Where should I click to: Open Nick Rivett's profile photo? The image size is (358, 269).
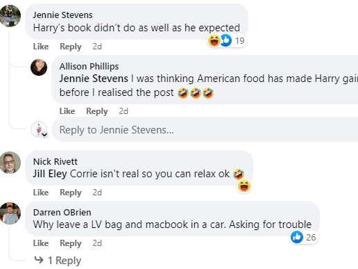tap(10, 163)
